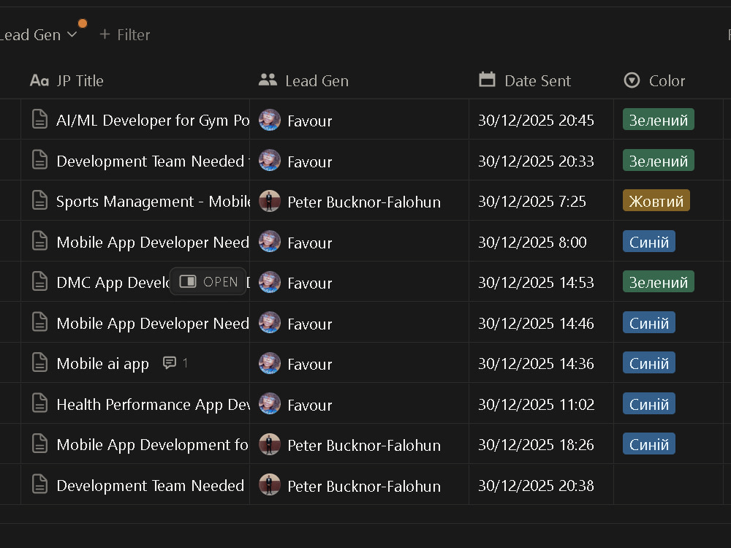Open the DMC App page with OPEN button
This screenshot has width=731, height=548.
click(x=208, y=281)
